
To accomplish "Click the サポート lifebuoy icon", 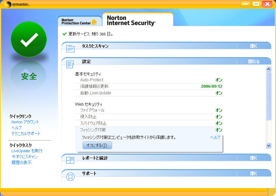I will (x=70, y=177).
